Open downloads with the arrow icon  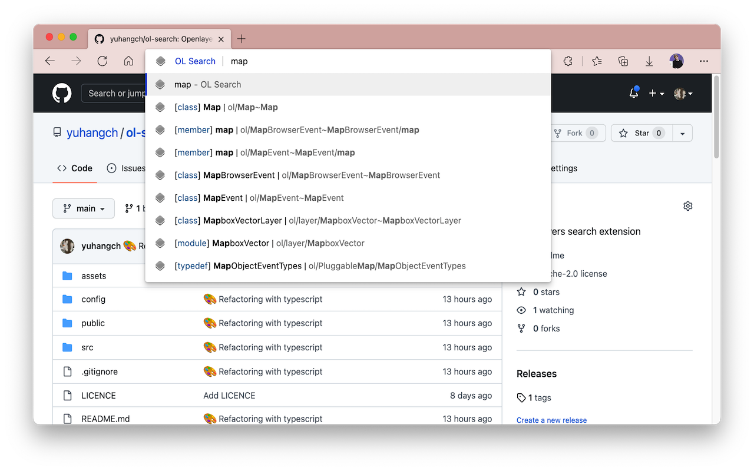click(x=649, y=61)
